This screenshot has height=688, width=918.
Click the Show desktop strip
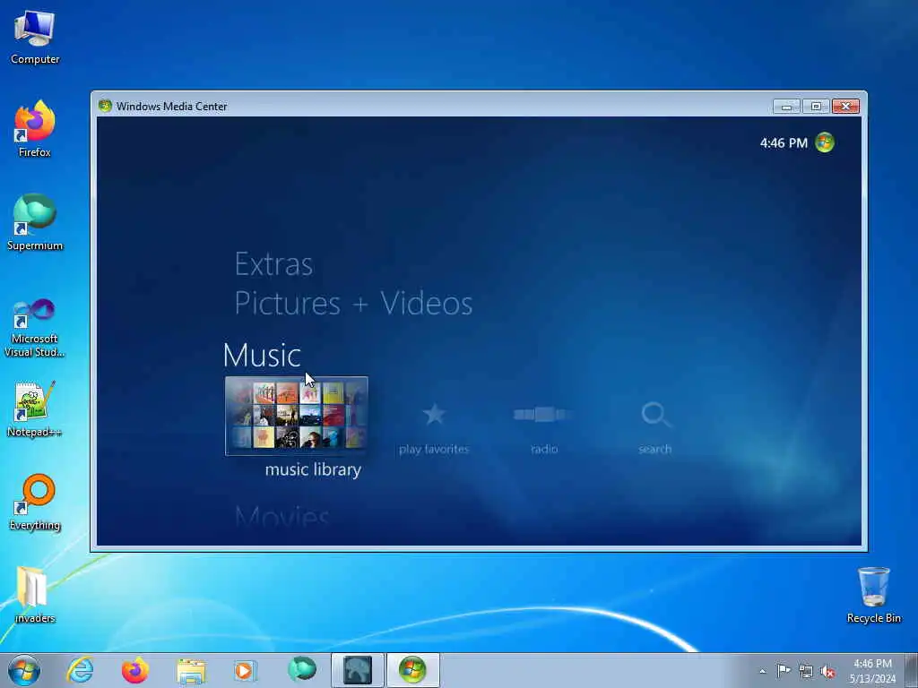pos(912,670)
